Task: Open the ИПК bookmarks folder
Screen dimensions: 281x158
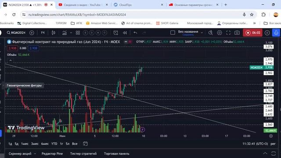Action: (x=76, y=23)
